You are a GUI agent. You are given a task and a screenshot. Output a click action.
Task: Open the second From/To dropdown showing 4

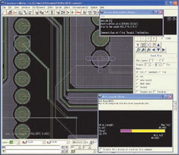tap(158, 65)
